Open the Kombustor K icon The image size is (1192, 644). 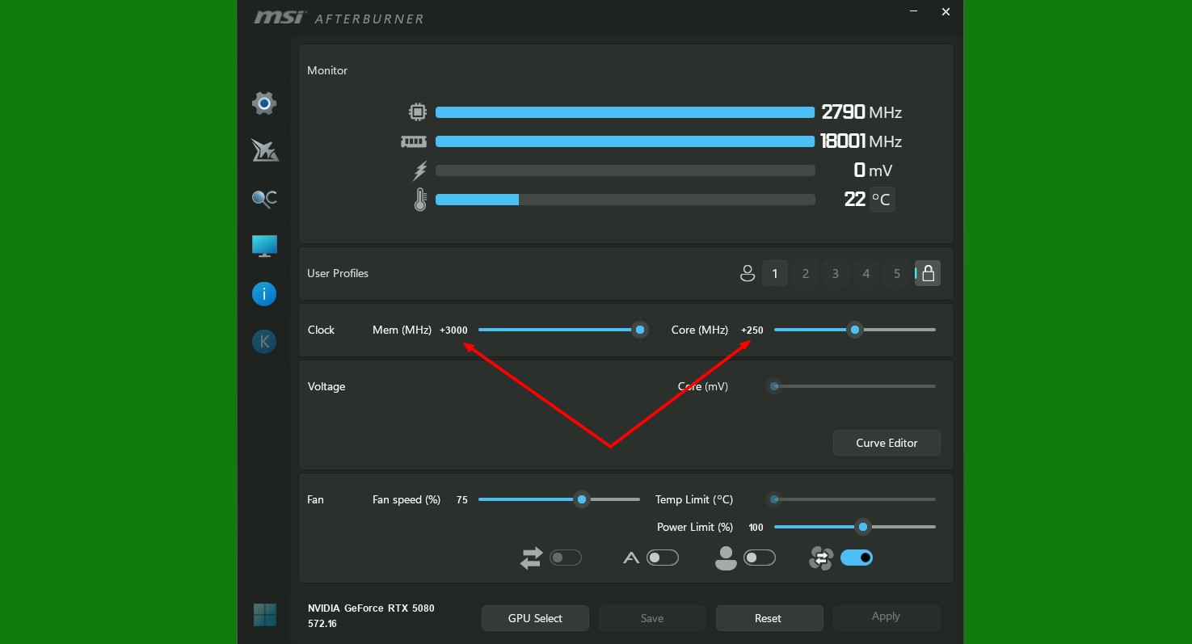[x=264, y=342]
